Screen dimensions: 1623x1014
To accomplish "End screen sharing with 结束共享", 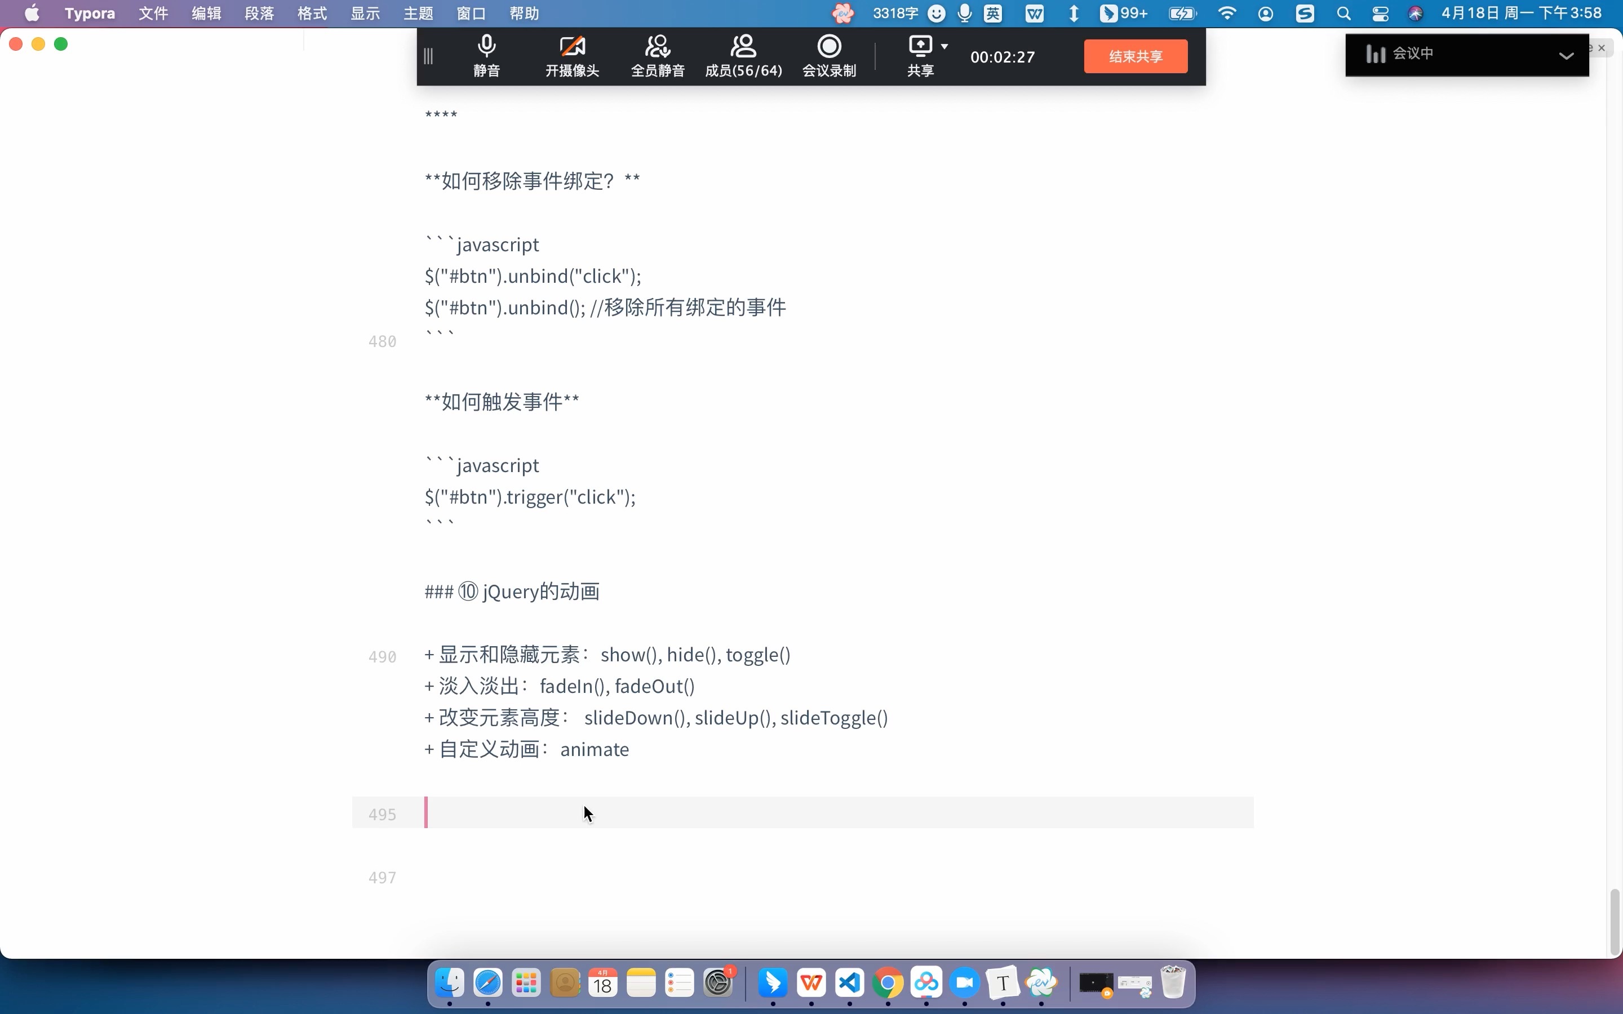I will 1135,56.
